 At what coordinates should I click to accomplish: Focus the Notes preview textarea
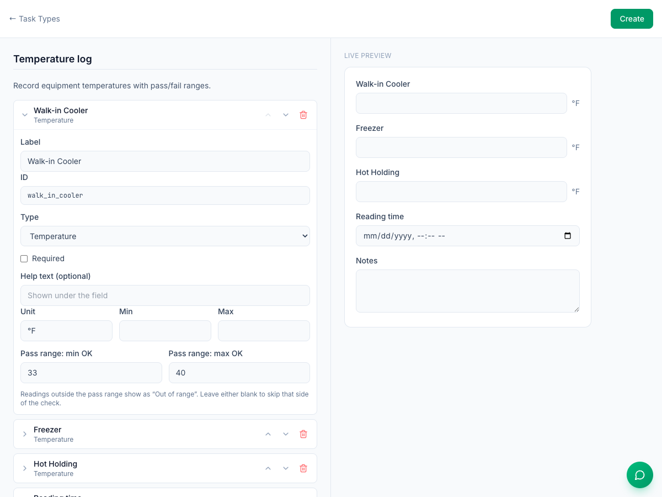pos(468,291)
